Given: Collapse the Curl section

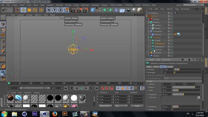Looking at the screenshot, I should click(148, 81).
